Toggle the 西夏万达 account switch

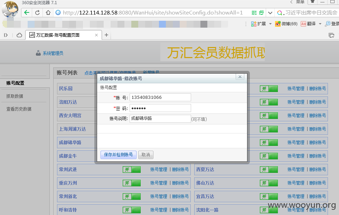(269, 170)
